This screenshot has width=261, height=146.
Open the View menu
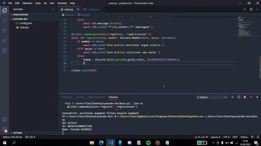38,3
